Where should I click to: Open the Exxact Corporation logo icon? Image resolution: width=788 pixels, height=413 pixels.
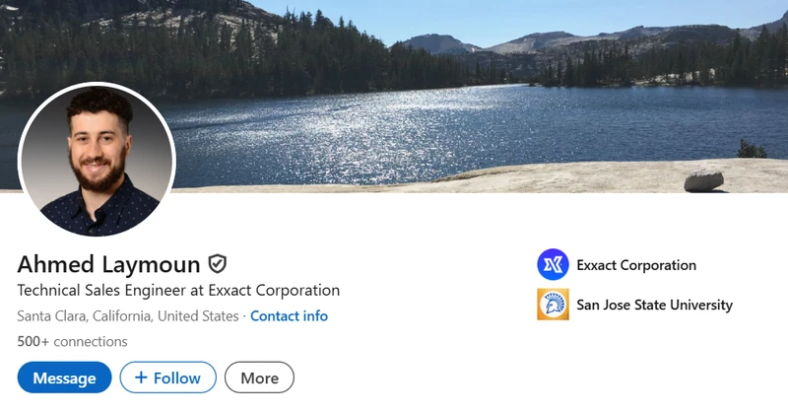(x=553, y=265)
